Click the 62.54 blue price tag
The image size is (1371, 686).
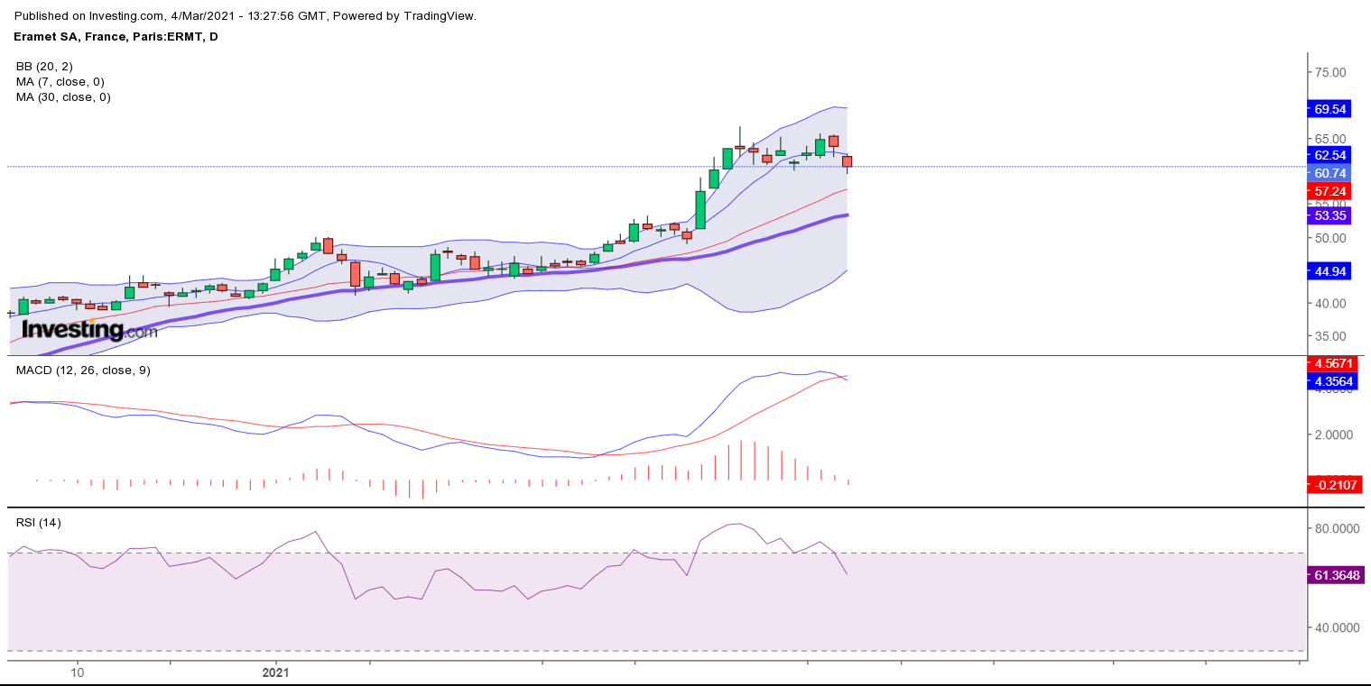[x=1329, y=155]
